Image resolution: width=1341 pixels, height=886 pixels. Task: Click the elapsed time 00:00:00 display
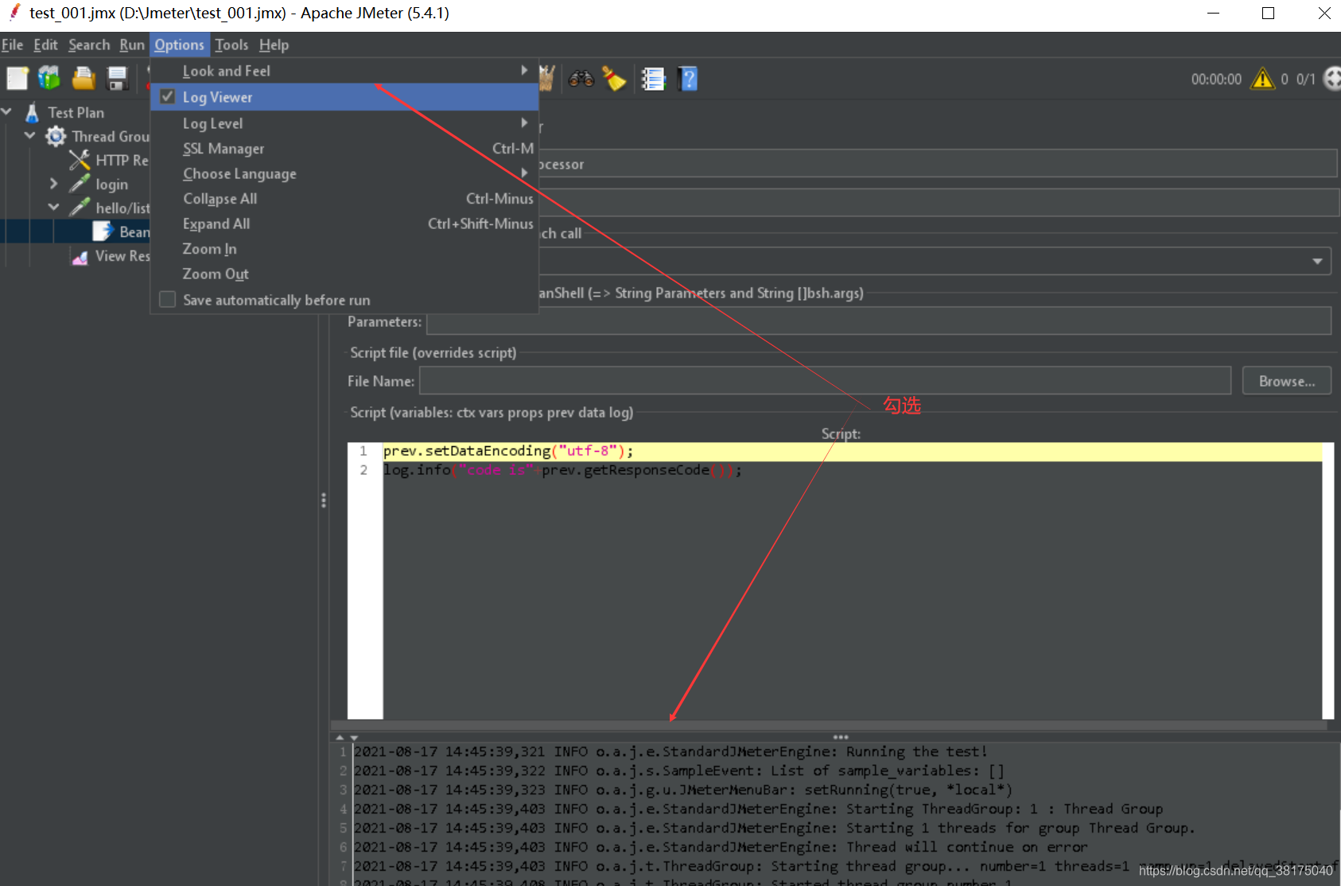tap(1216, 79)
